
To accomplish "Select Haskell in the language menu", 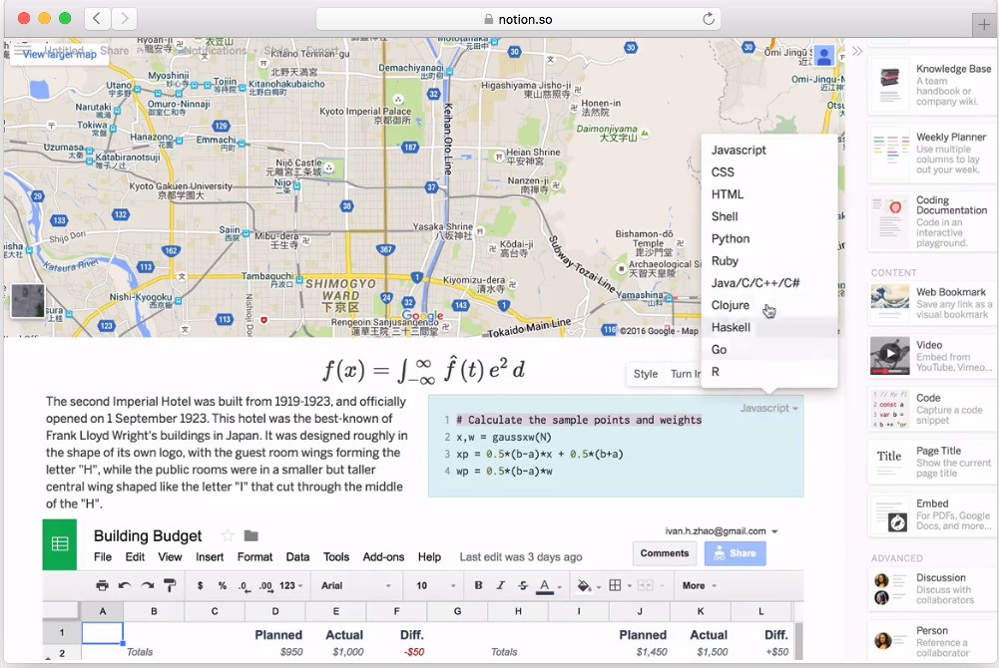I will pyautogui.click(x=731, y=328).
